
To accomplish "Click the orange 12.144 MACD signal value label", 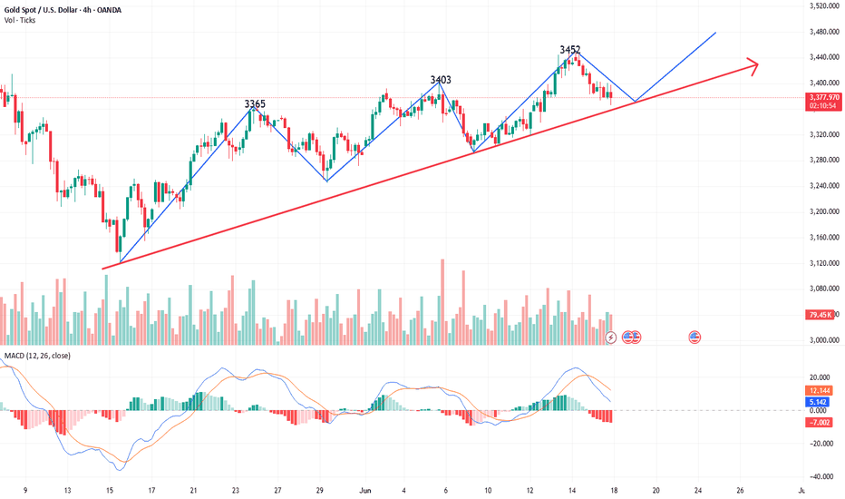I will (x=819, y=390).
